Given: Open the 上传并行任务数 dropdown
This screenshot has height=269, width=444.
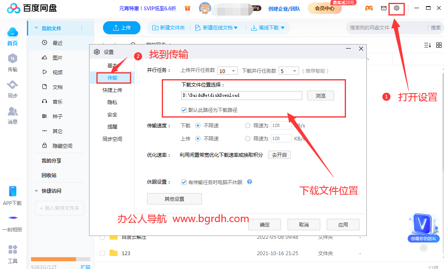Looking at the screenshot, I should click(x=227, y=70).
